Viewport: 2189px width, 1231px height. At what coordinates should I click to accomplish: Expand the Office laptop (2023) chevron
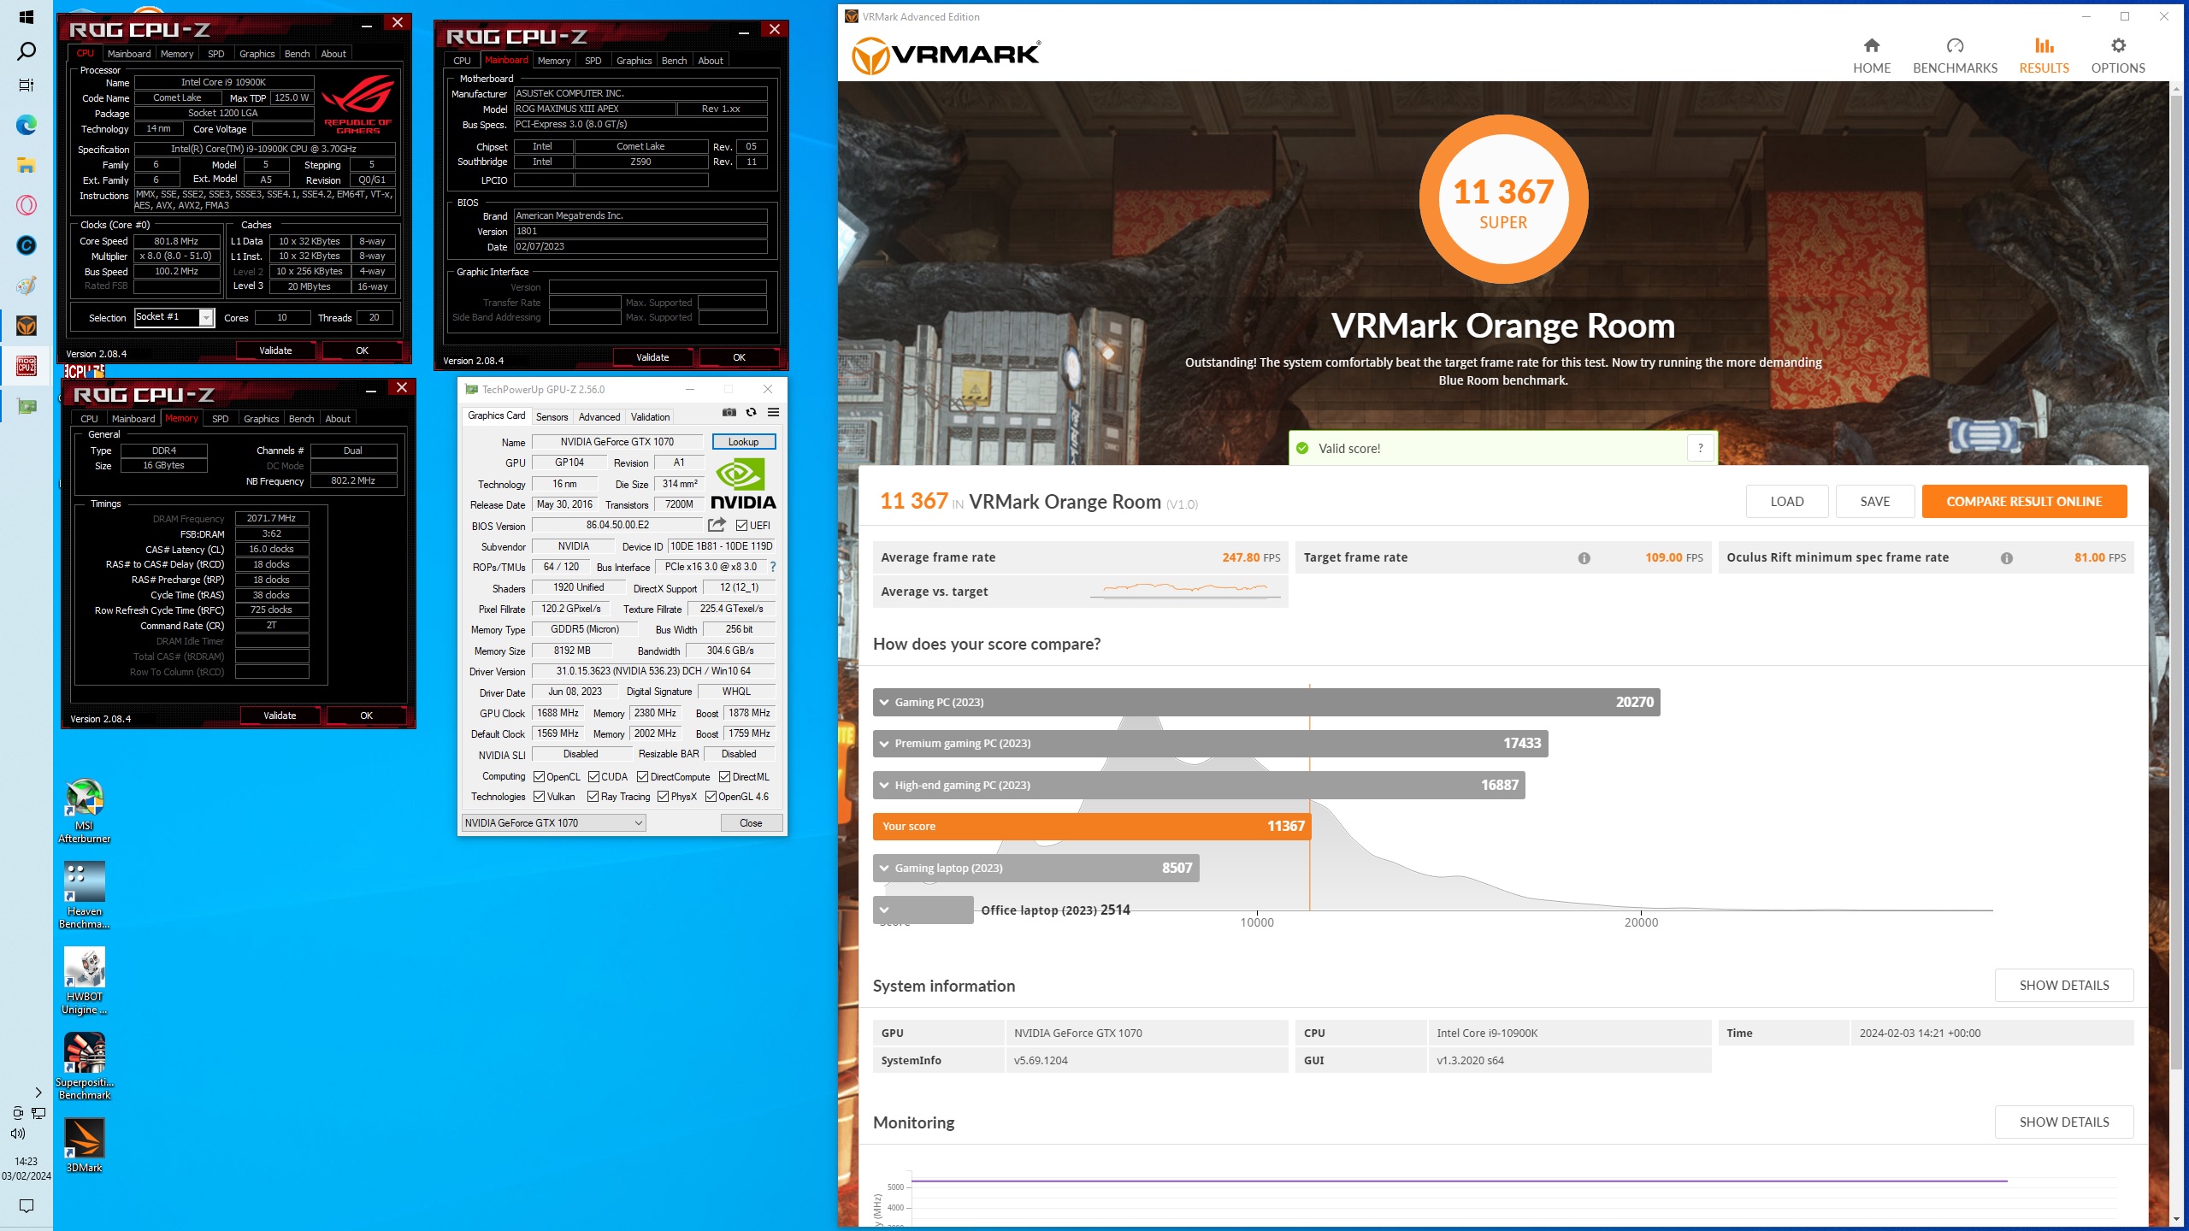(885, 910)
